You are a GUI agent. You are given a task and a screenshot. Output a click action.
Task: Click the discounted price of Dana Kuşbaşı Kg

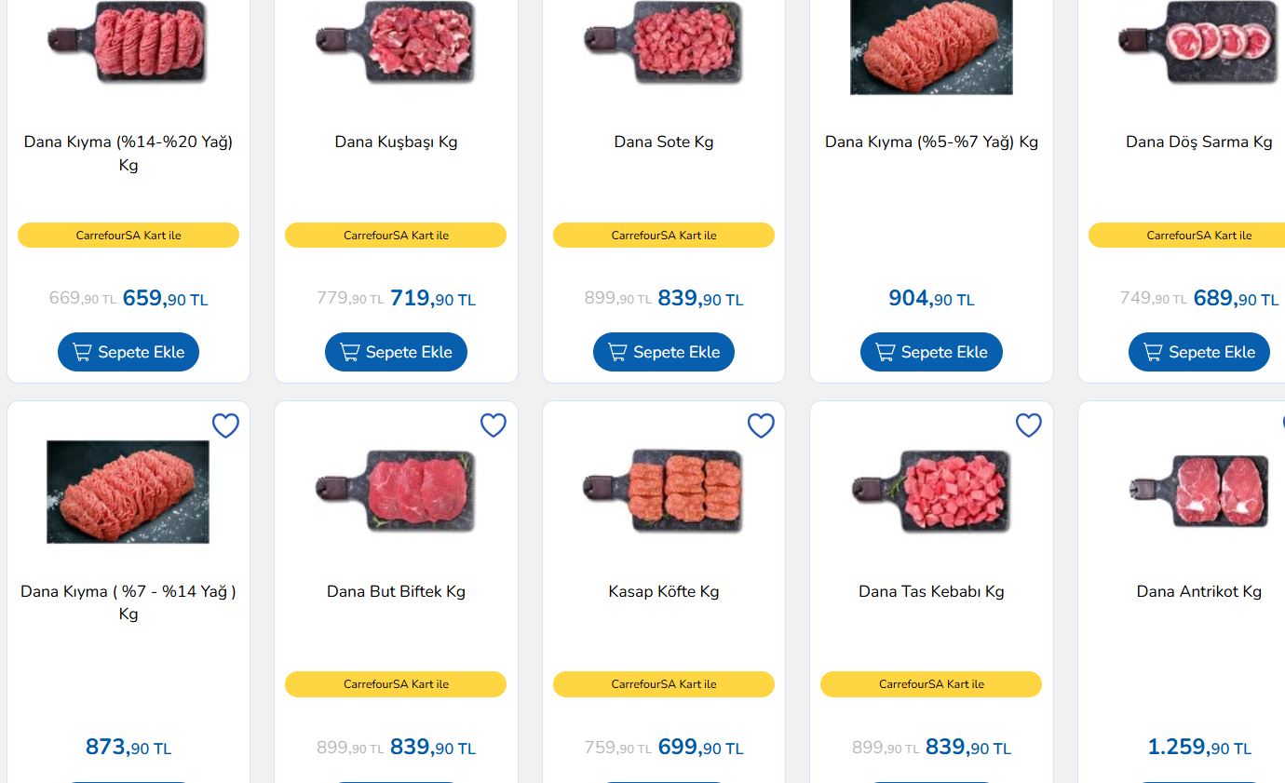tap(433, 298)
